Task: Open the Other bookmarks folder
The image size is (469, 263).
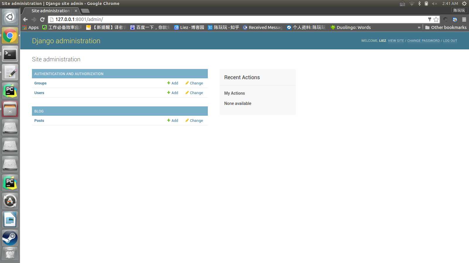Action: [446, 27]
